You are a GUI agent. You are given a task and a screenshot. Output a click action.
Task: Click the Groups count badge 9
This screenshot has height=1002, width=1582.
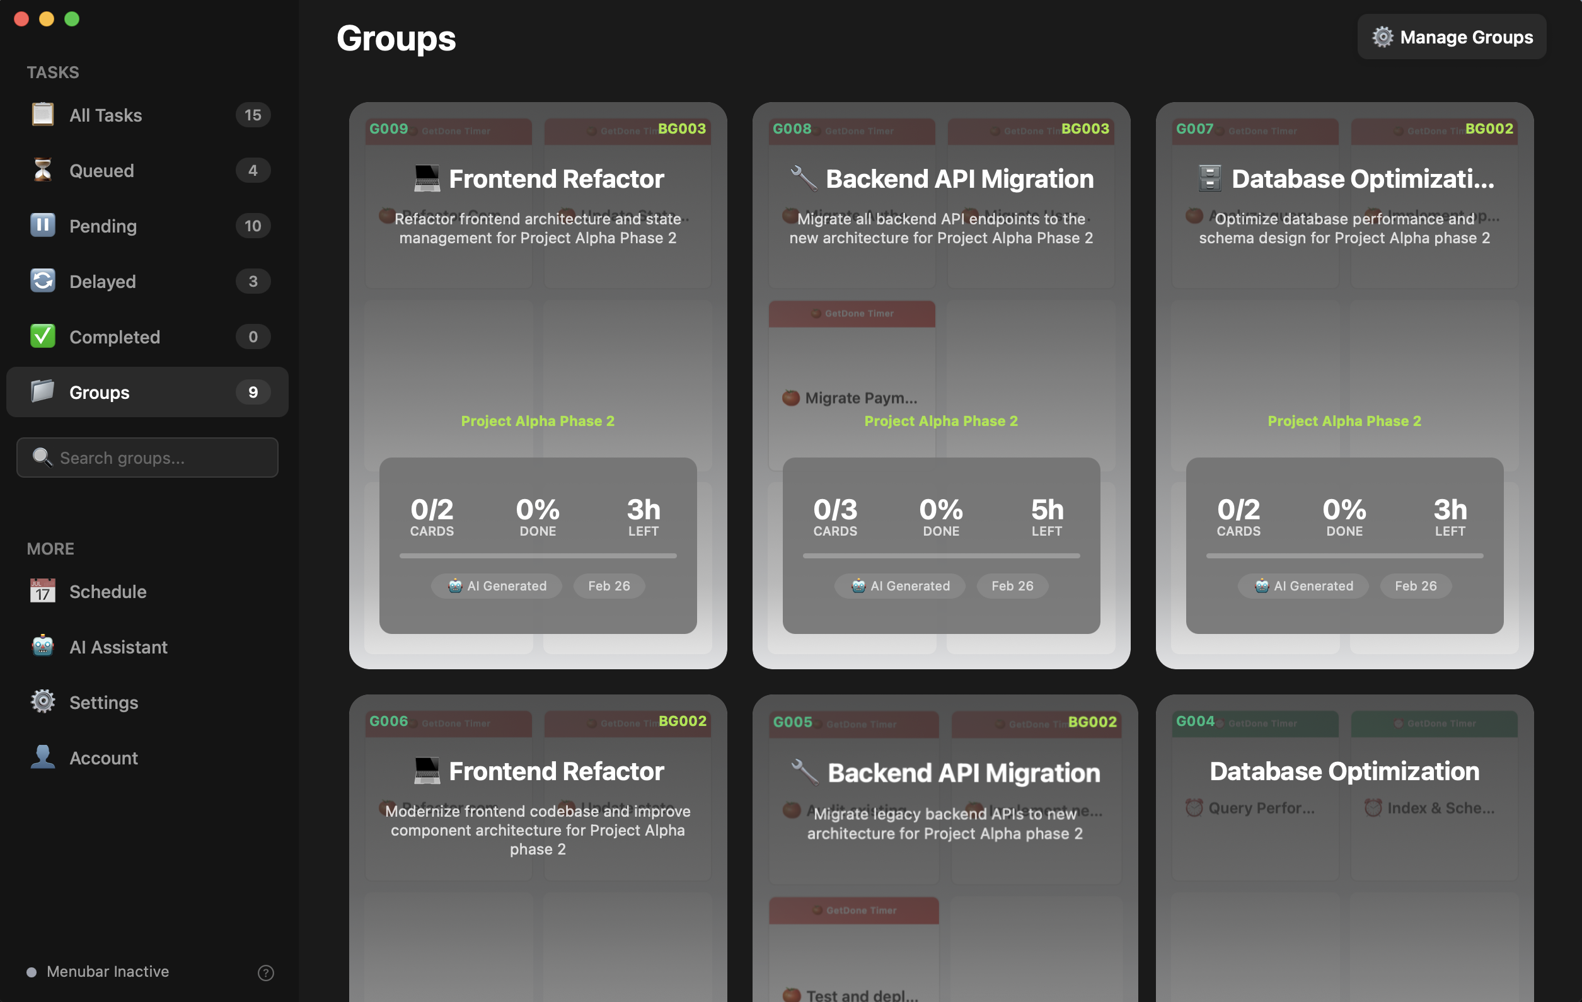point(253,391)
